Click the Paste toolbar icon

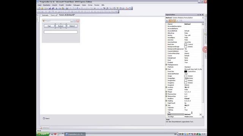(x=63, y=8)
